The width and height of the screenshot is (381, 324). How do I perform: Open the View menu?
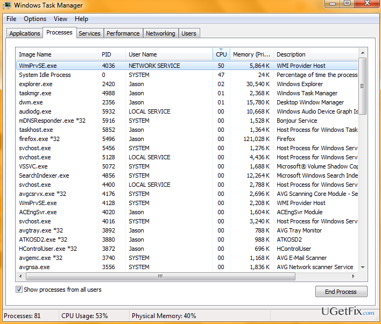tap(60, 19)
